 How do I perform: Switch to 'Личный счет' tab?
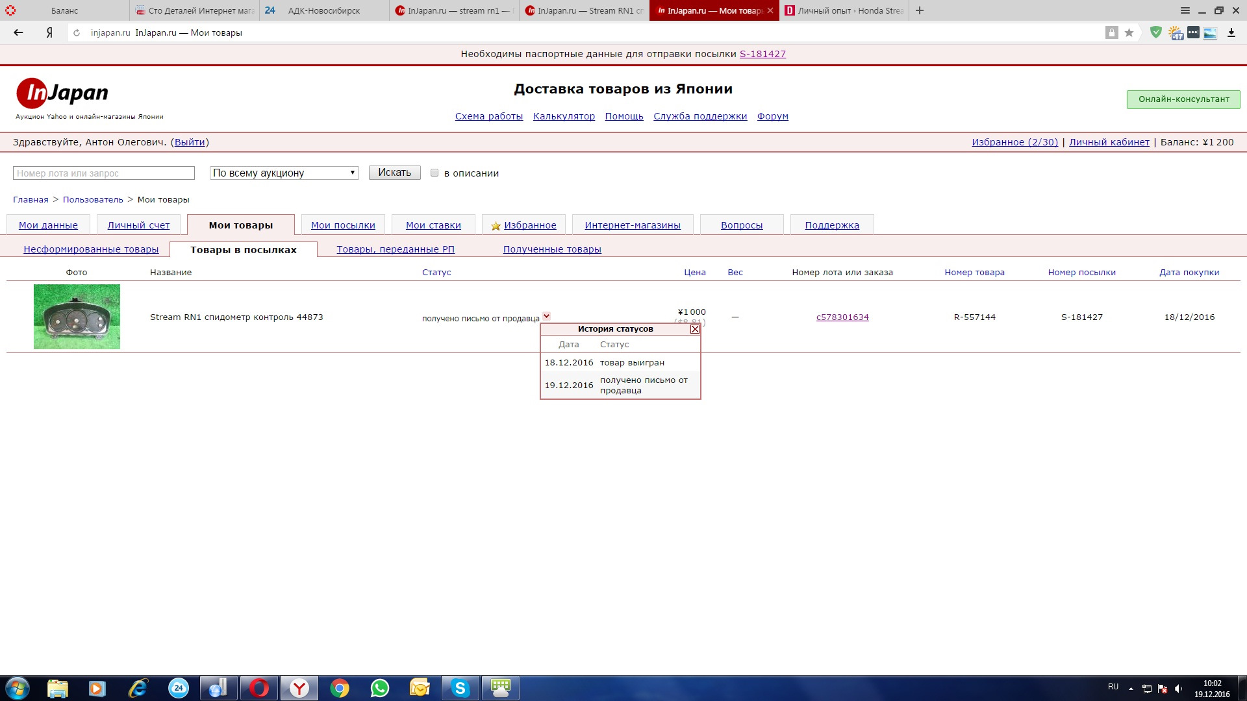click(138, 225)
